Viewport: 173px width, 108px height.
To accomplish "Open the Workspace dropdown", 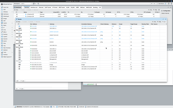I will coord(26,4).
